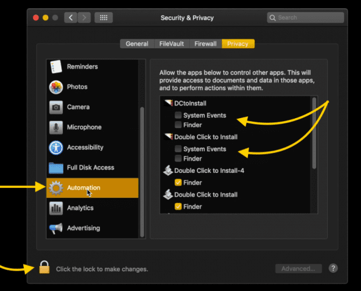Select the Photos row label
Image resolution: width=361 pixels, height=291 pixels.
click(x=77, y=87)
